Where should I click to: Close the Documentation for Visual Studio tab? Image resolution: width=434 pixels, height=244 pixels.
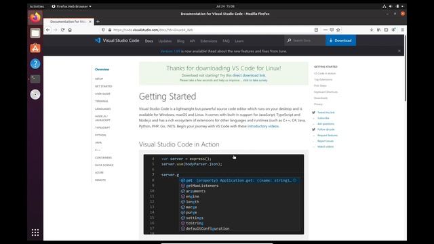coord(90,22)
